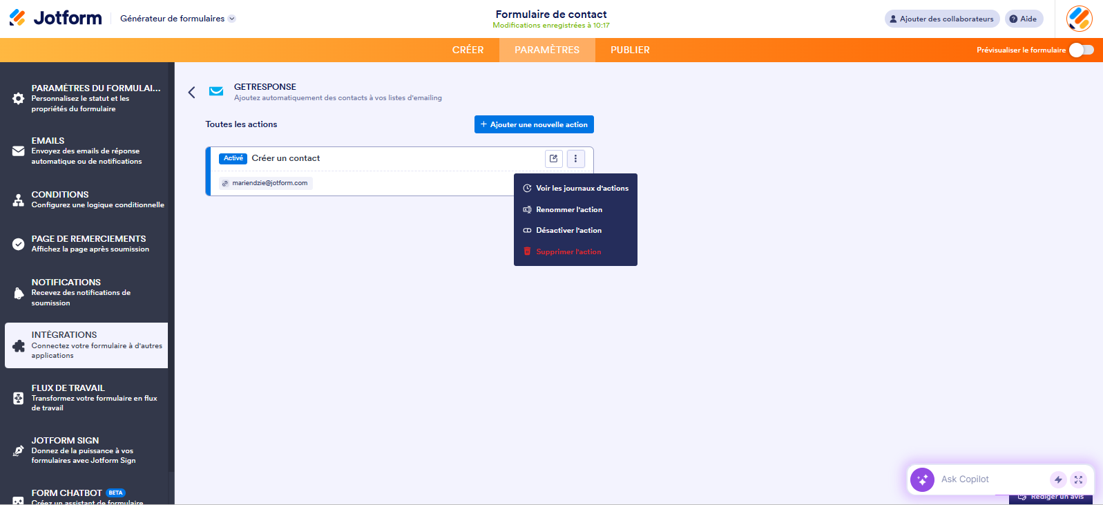Click the mariendzie@jotform.com account chip
This screenshot has width=1103, height=505.
(x=266, y=183)
